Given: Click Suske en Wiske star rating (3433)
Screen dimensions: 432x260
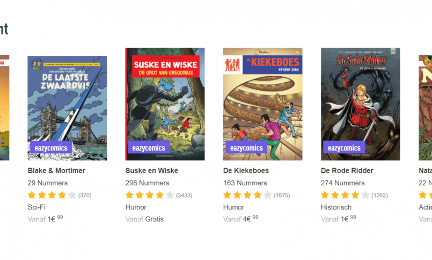Looking at the screenshot, I should 159,195.
